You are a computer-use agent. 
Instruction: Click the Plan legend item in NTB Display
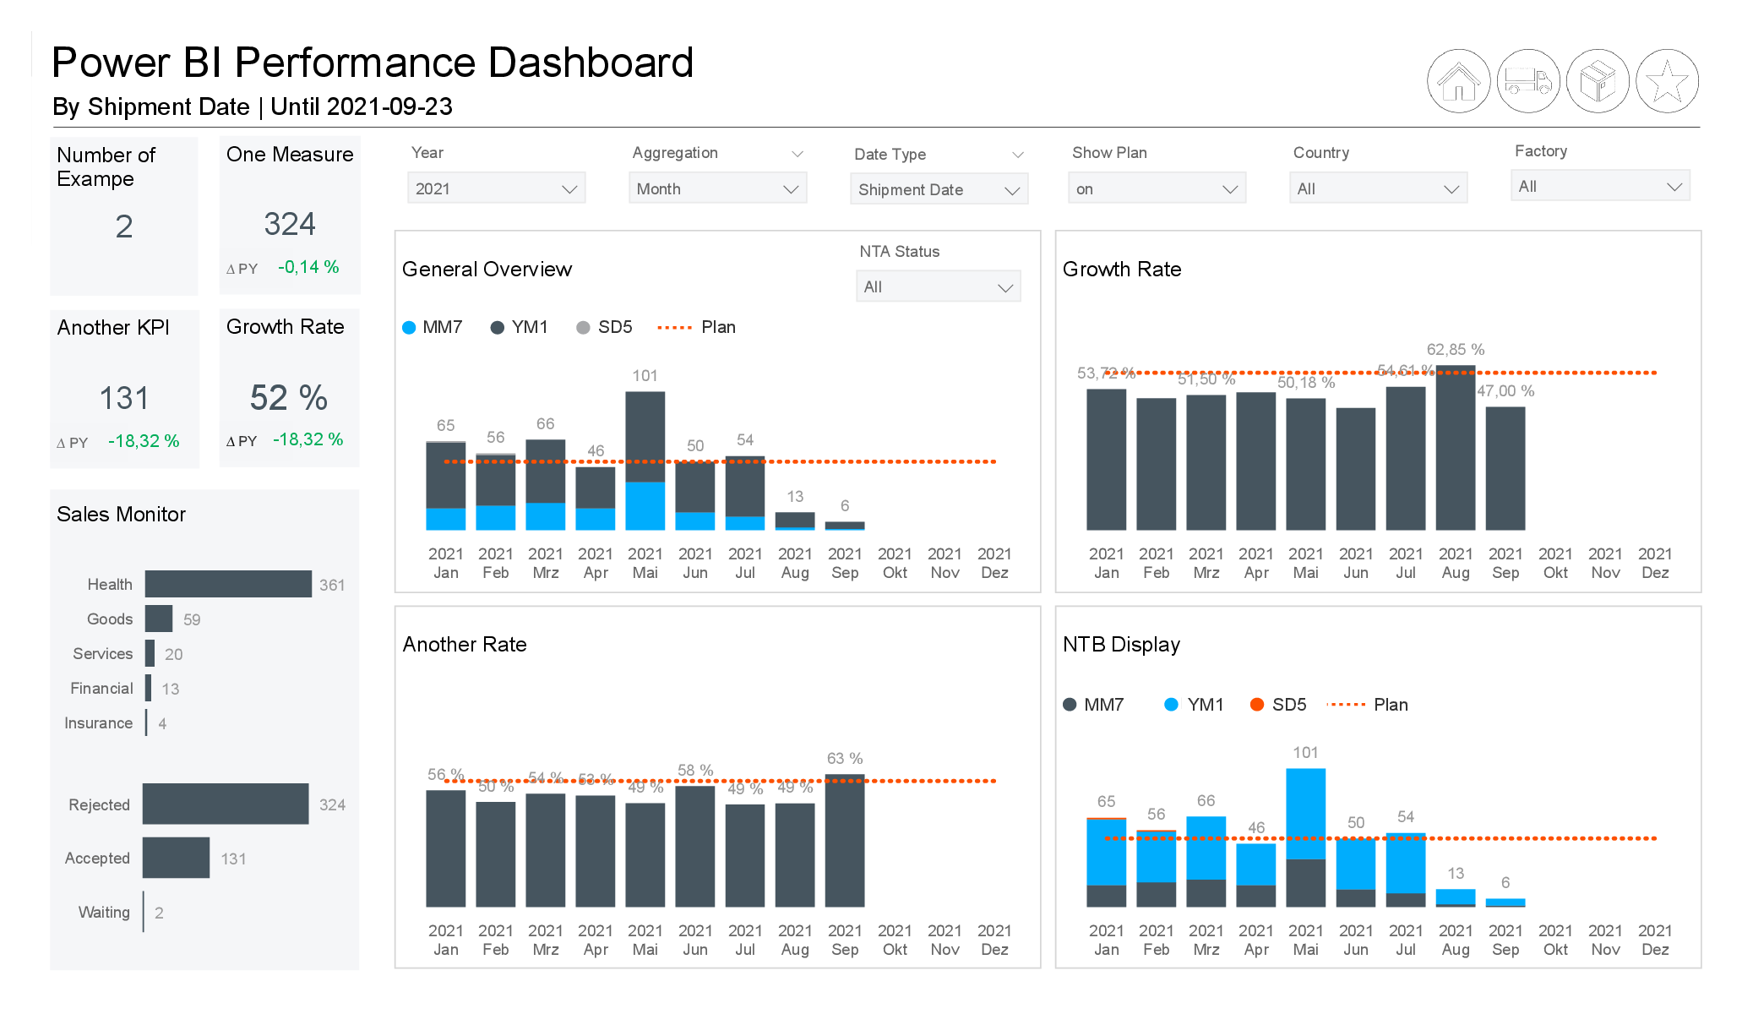click(1365, 704)
